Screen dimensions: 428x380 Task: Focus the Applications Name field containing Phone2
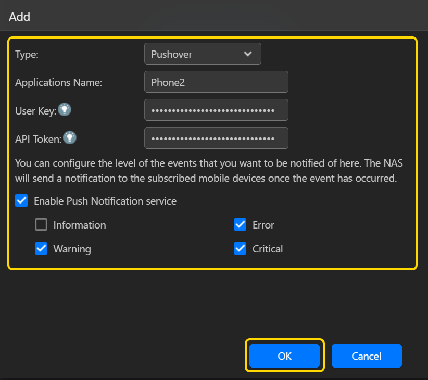point(216,82)
